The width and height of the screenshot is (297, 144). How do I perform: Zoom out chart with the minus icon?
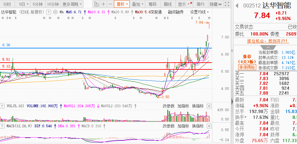(110, 4)
